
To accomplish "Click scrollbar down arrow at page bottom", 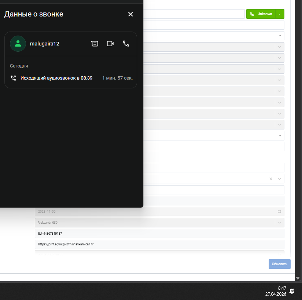I will click(298, 278).
